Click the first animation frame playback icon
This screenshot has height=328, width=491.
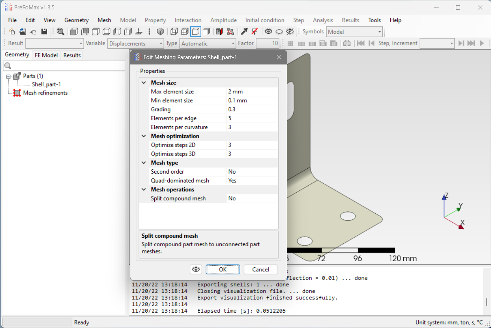(361, 43)
